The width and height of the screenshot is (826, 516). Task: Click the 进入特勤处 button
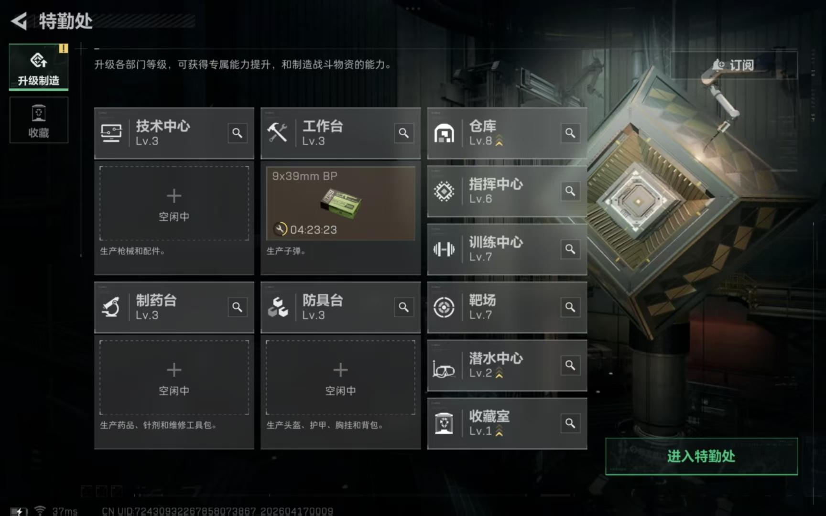pyautogui.click(x=701, y=456)
